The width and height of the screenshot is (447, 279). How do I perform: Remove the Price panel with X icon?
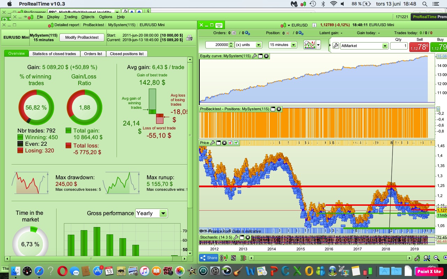[x=224, y=143]
